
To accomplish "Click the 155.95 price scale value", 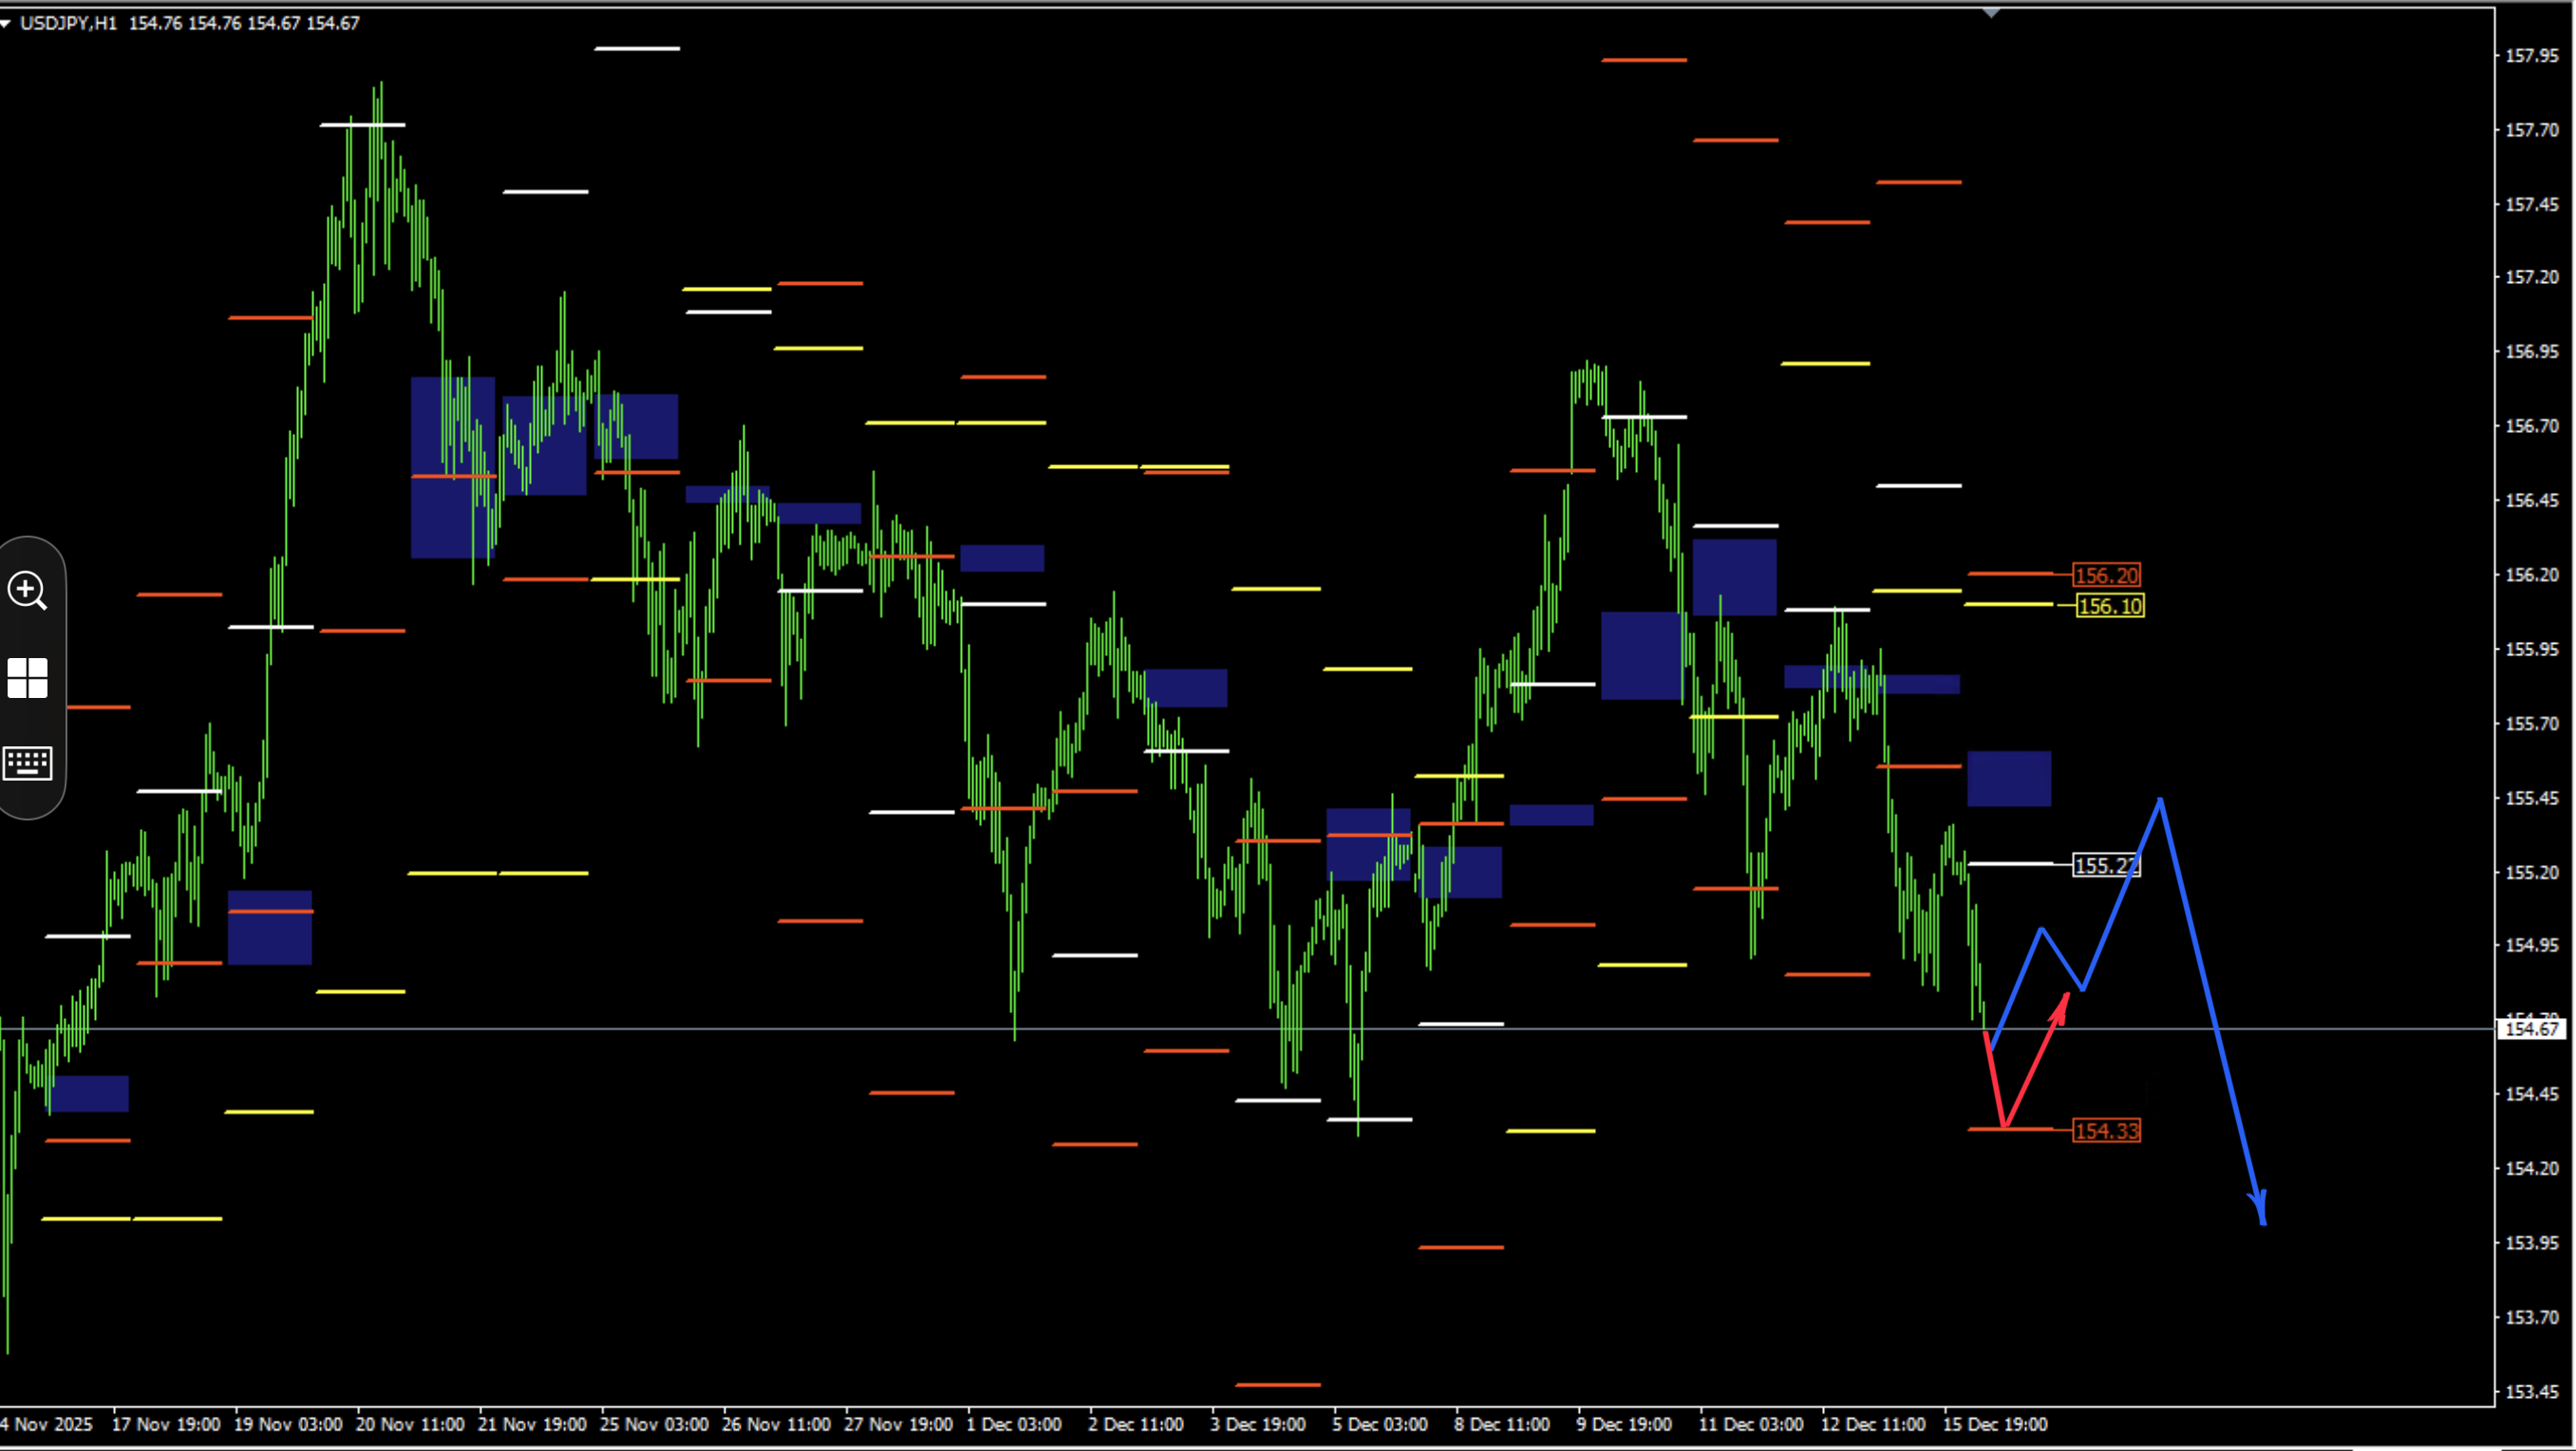I will coord(2531,649).
